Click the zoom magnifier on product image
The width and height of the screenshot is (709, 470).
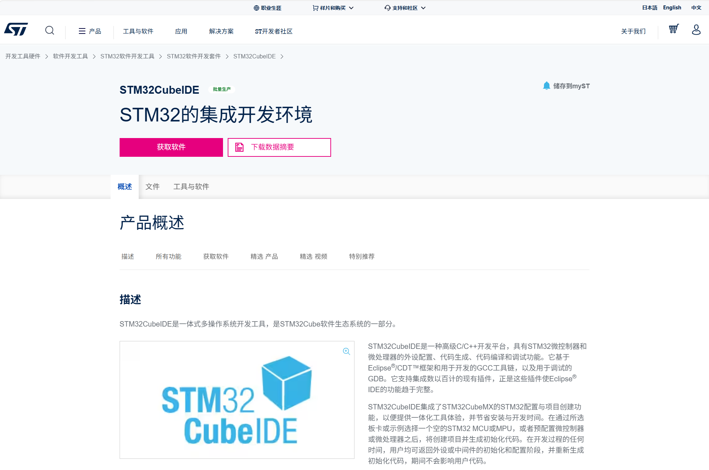click(347, 351)
